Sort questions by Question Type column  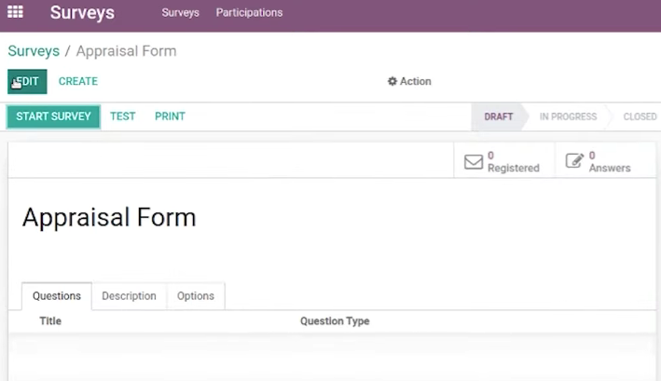coord(335,321)
